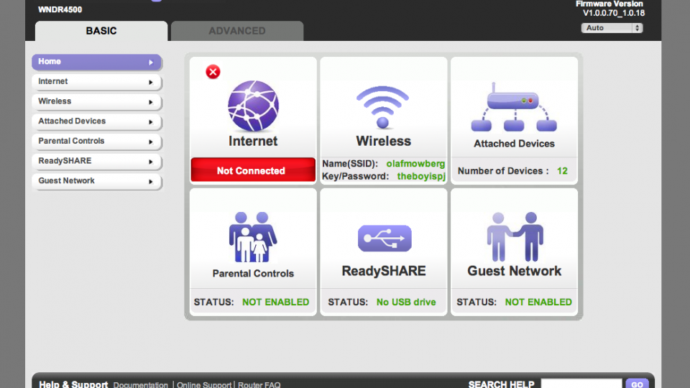This screenshot has width=690, height=388.
Task: Click the GO search button
Action: click(638, 384)
